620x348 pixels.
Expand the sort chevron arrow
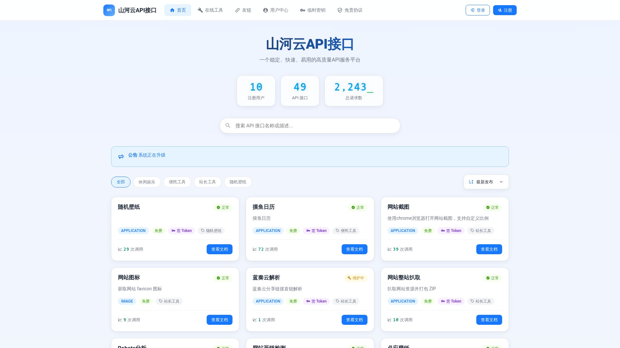(501, 182)
